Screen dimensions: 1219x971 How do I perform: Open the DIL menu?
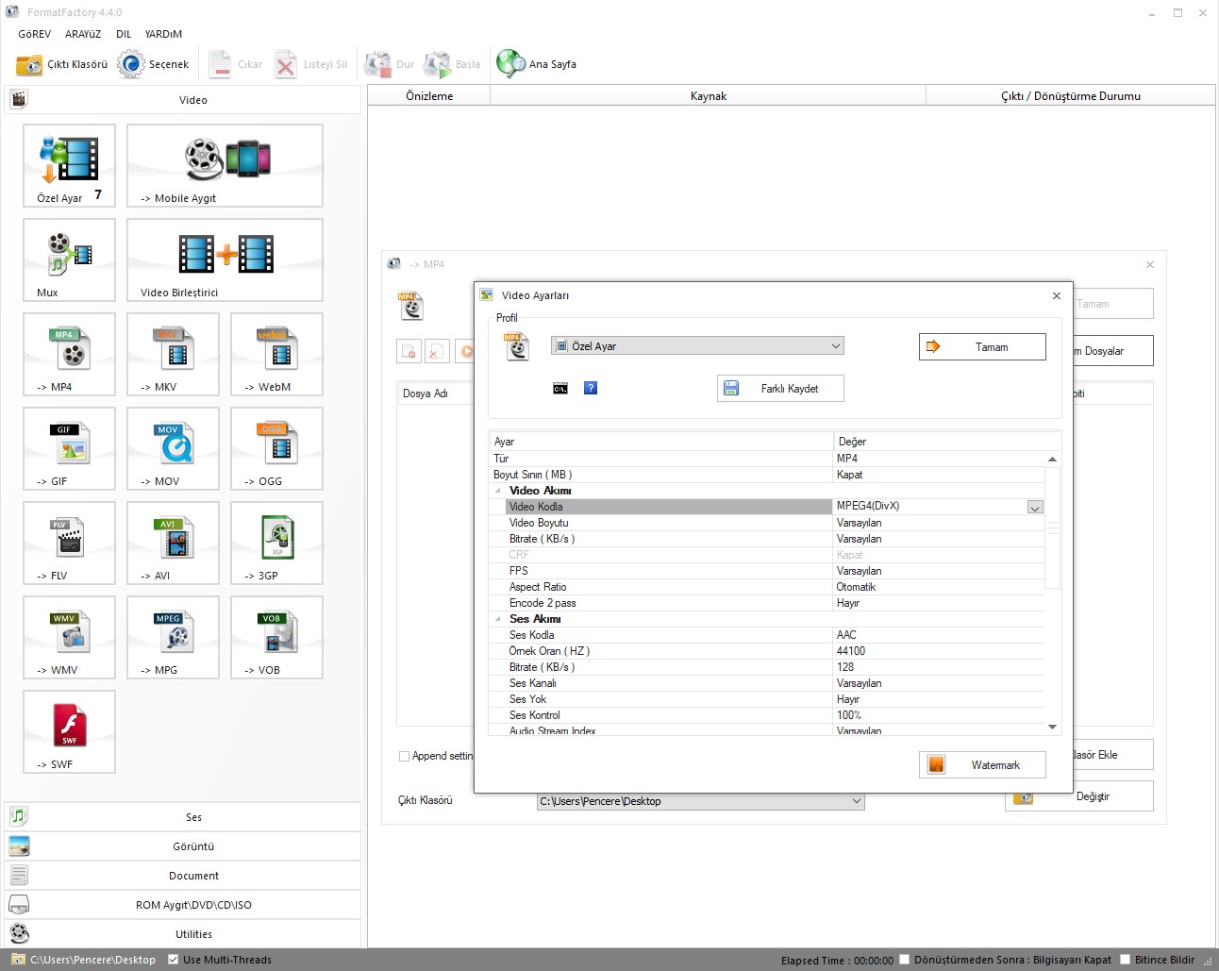124,34
